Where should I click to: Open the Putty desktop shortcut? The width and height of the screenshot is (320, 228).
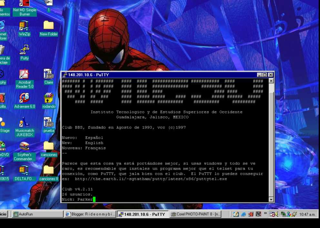[x=25, y=52]
